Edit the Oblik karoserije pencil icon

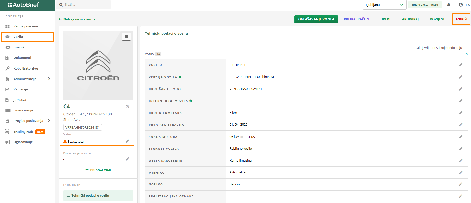coord(461,160)
